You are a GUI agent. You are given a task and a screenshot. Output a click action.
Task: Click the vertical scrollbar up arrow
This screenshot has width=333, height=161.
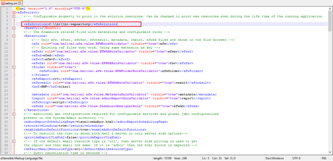(330, 9)
